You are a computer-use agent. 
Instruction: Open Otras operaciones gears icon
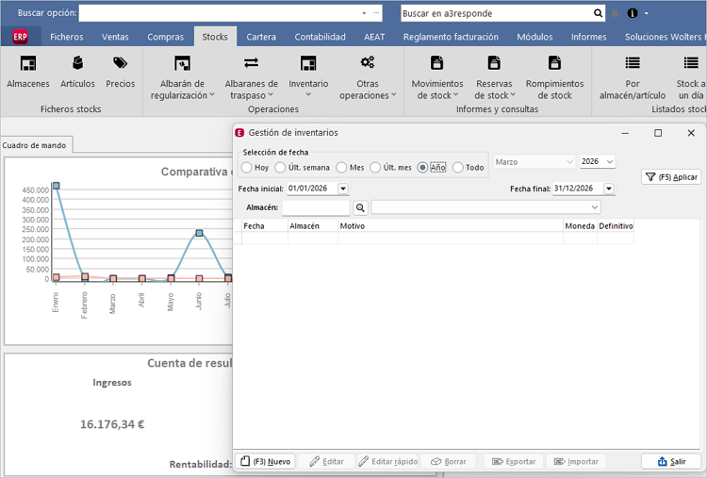(368, 62)
